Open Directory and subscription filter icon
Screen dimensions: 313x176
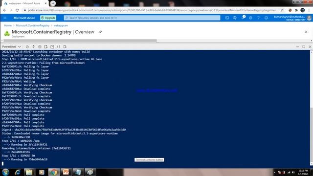pos(235,18)
